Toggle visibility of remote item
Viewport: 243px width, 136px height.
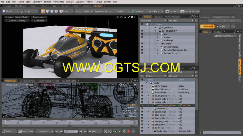click(142, 37)
